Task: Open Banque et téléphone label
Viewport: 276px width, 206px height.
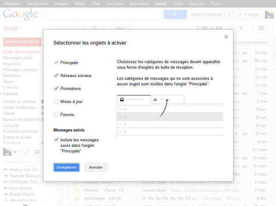Action: coord(22,119)
